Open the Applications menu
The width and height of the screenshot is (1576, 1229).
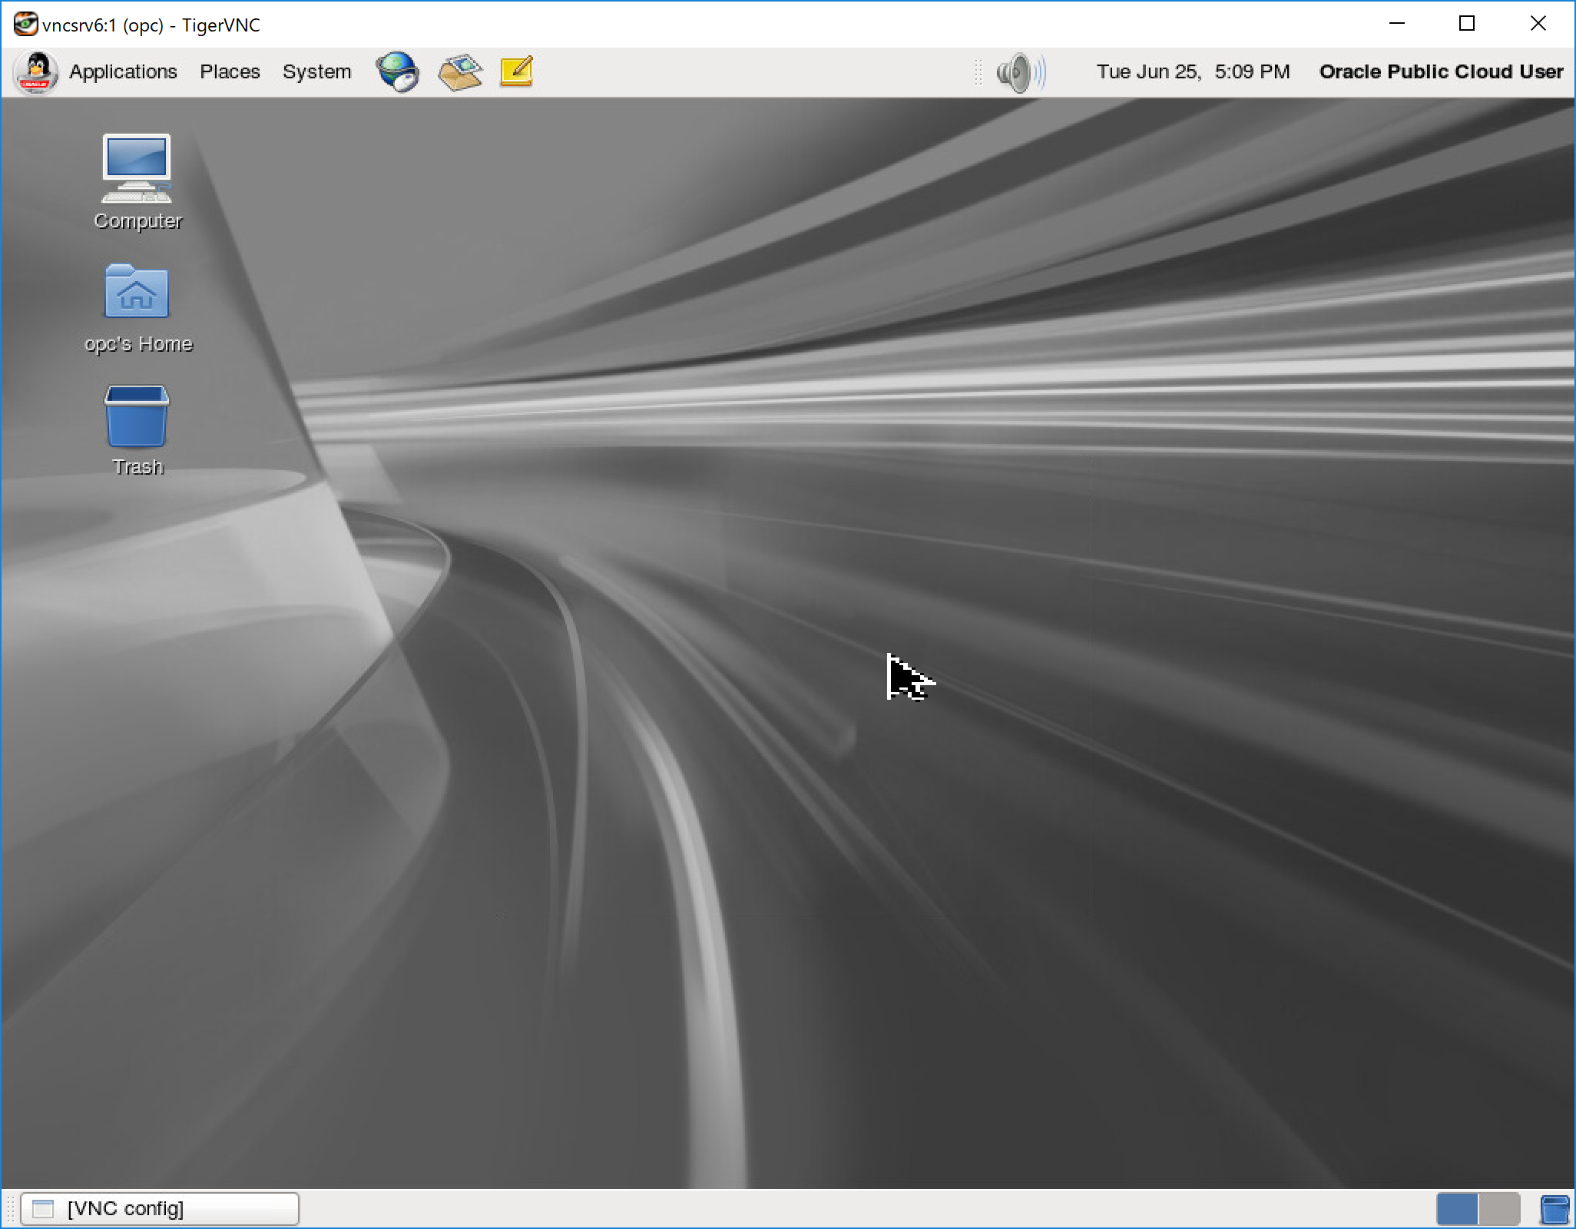(123, 71)
